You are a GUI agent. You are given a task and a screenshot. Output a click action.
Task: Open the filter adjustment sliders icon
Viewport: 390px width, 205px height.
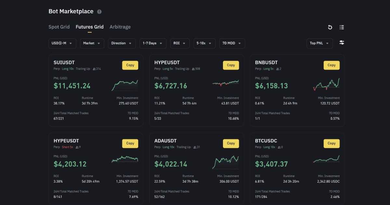(x=342, y=42)
